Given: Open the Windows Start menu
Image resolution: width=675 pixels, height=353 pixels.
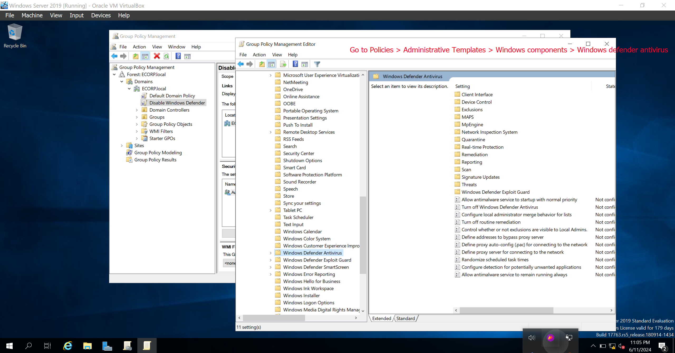Looking at the screenshot, I should click(x=9, y=345).
